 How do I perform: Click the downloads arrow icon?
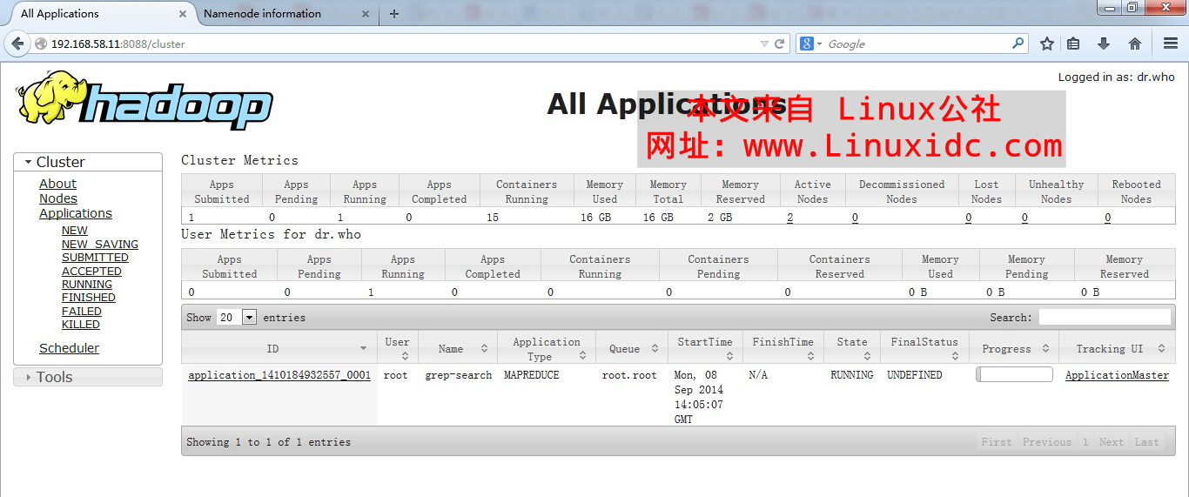pos(1104,44)
